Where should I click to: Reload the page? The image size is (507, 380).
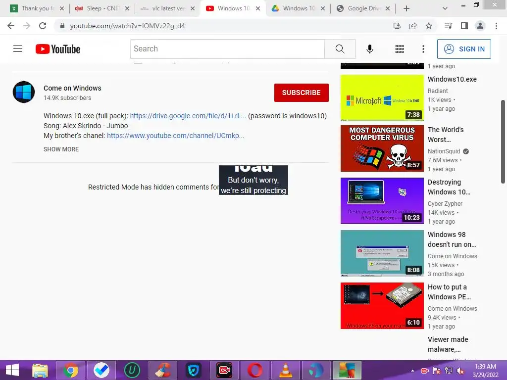[x=43, y=26]
